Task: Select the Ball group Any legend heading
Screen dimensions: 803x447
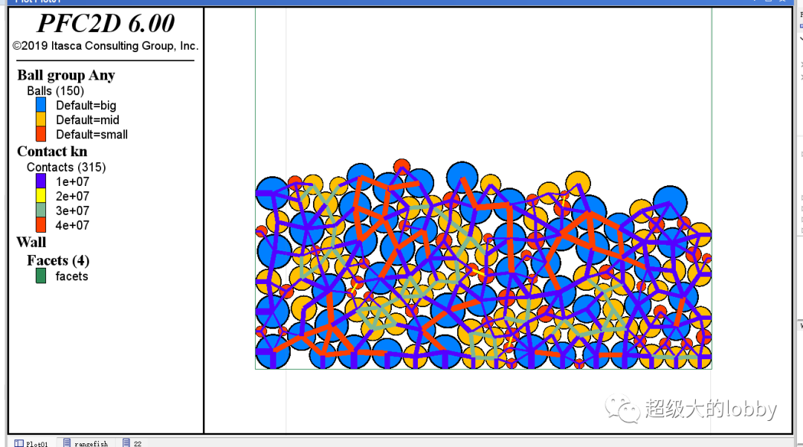Action: 66,75
